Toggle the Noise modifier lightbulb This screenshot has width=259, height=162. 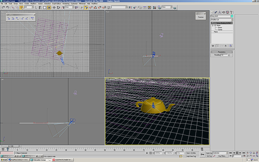[x=213, y=25]
